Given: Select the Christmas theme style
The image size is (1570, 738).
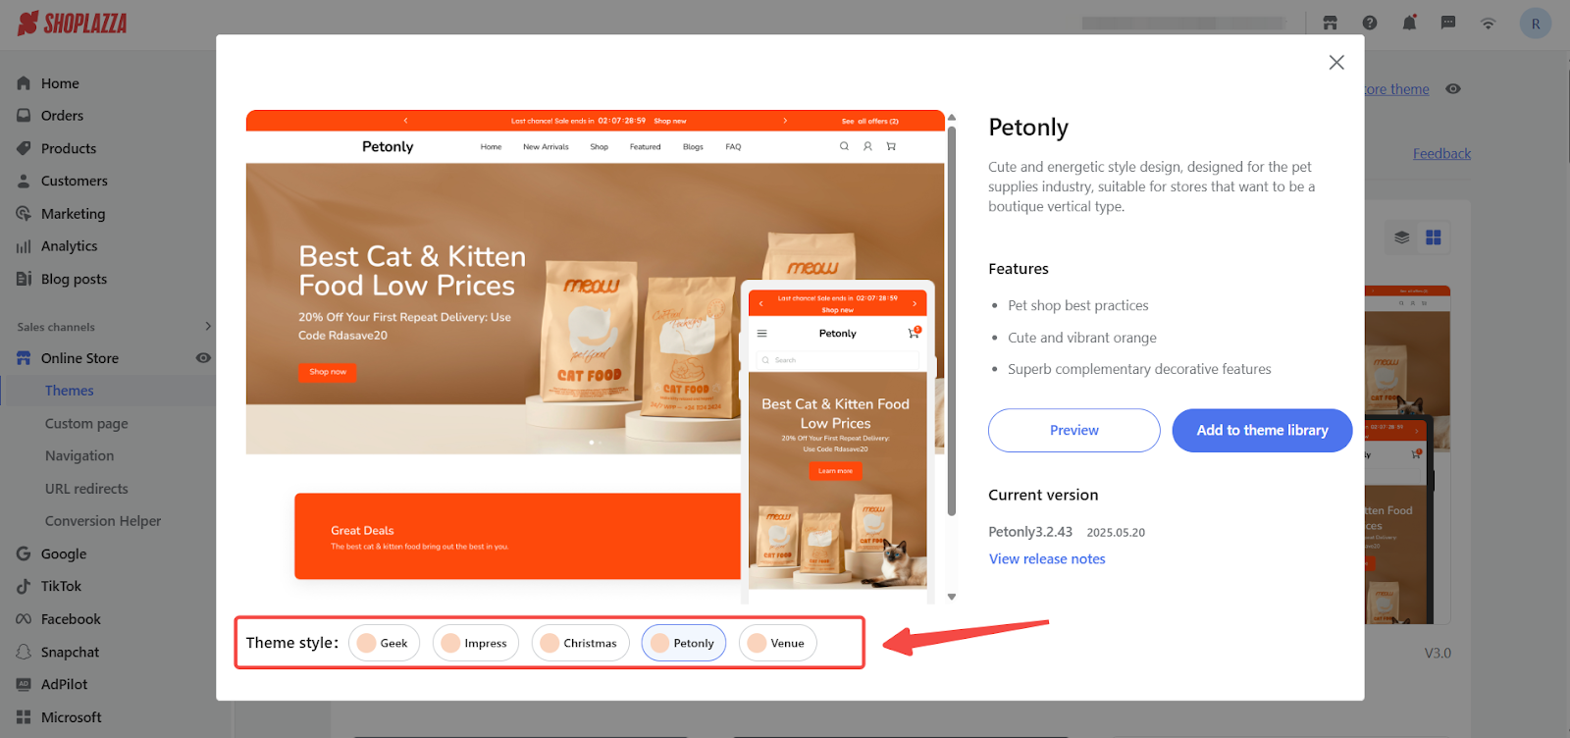Looking at the screenshot, I should (580, 643).
